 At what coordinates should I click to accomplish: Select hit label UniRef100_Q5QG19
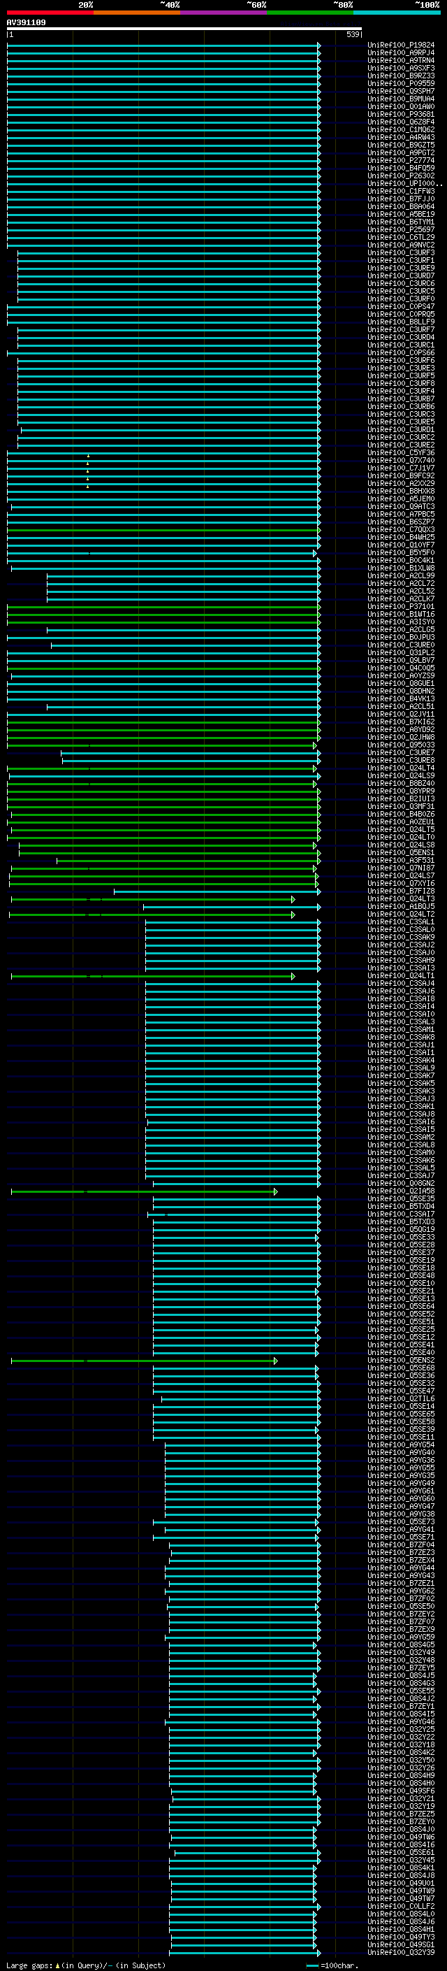(401, 1230)
